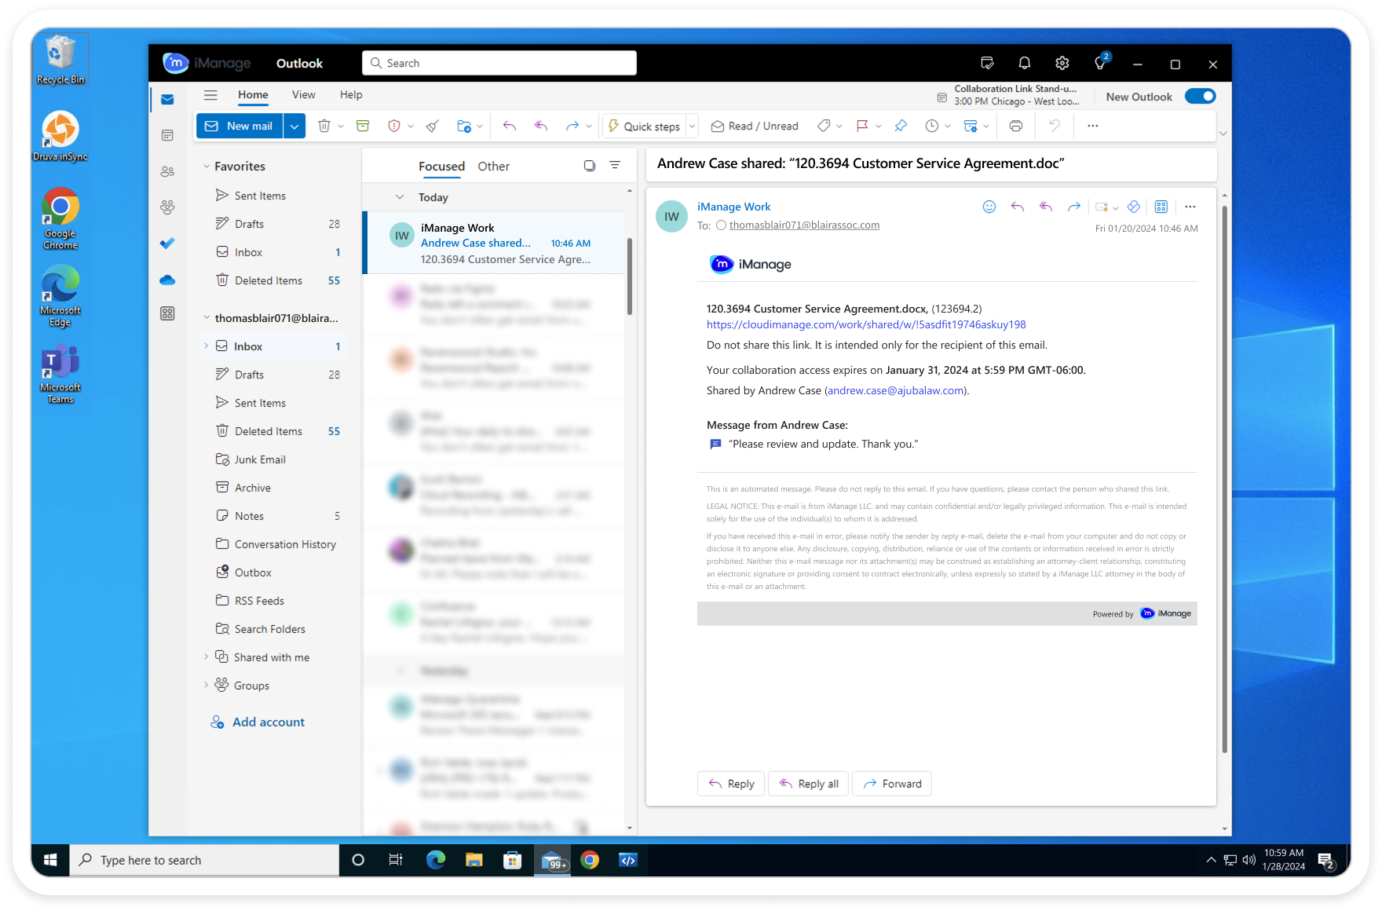Open the New mail dropdown arrow
Image resolution: width=1382 pixels, height=911 pixels.
pos(294,126)
